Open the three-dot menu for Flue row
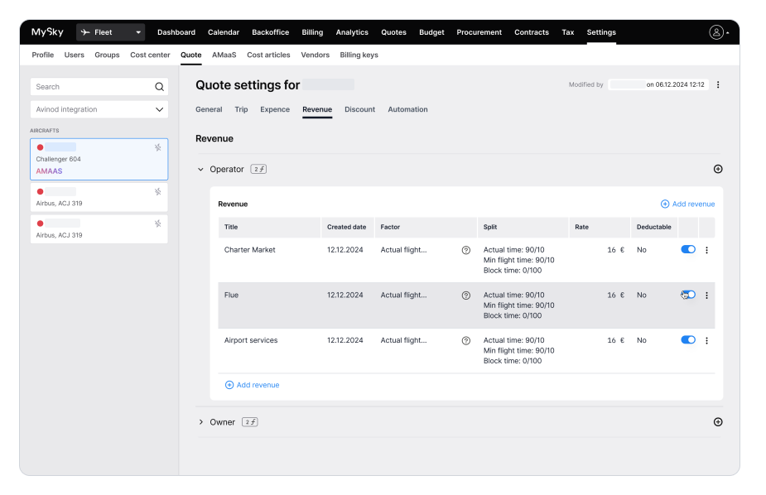 706,296
